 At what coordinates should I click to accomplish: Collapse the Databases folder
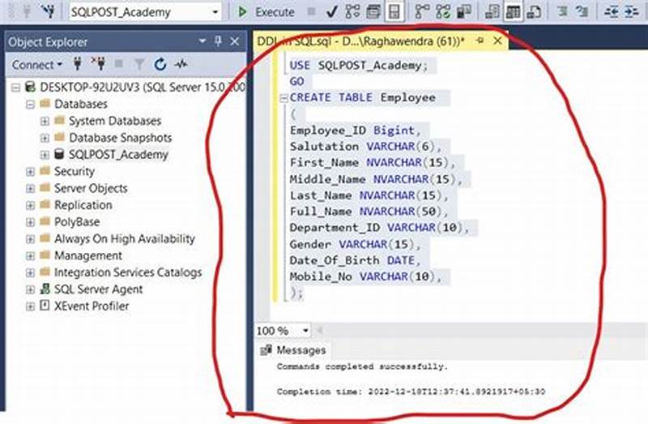click(30, 105)
